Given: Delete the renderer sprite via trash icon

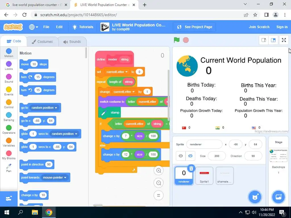Looking at the screenshot, I should [x=191, y=169].
